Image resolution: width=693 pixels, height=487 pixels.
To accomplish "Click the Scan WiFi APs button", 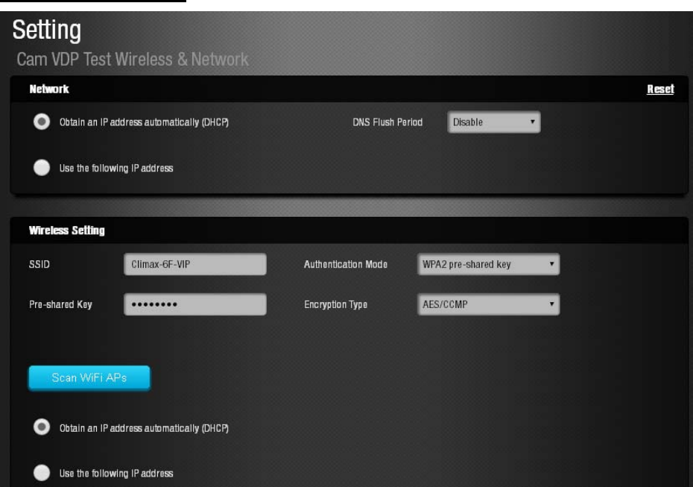I will click(x=89, y=378).
